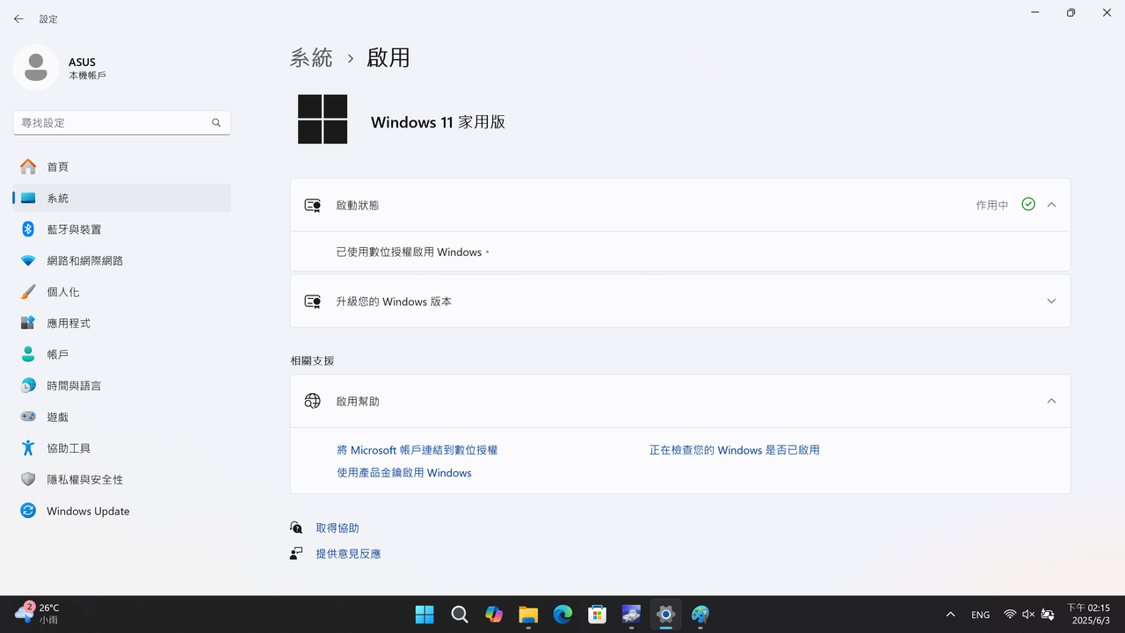
Task: Click the activation help globe icon
Action: (x=312, y=401)
